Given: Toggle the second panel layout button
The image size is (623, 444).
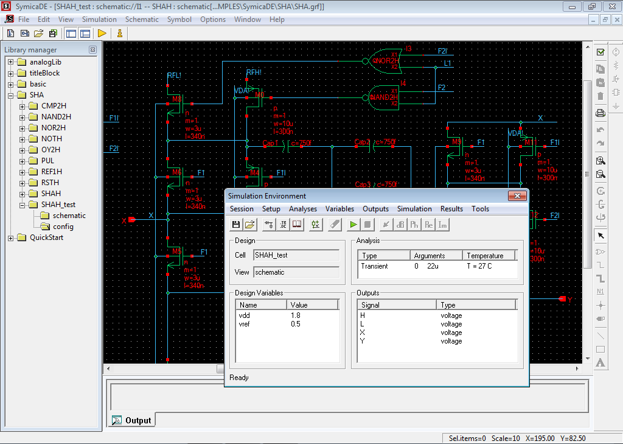Looking at the screenshot, I should tap(85, 33).
